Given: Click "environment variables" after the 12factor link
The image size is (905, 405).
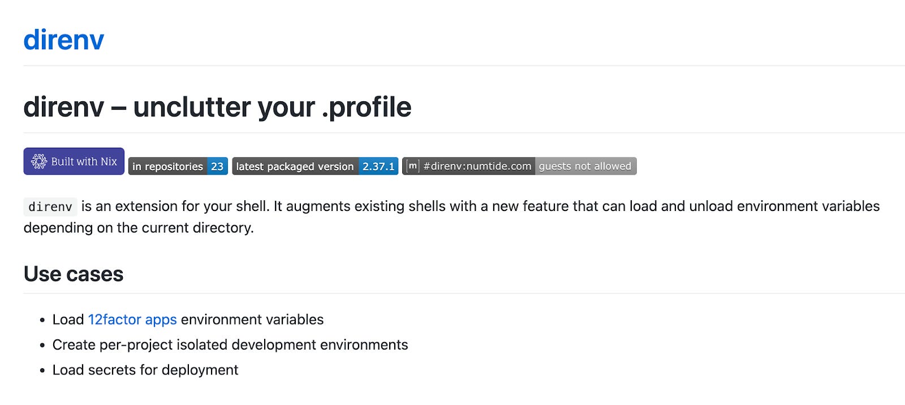Looking at the screenshot, I should (x=252, y=320).
